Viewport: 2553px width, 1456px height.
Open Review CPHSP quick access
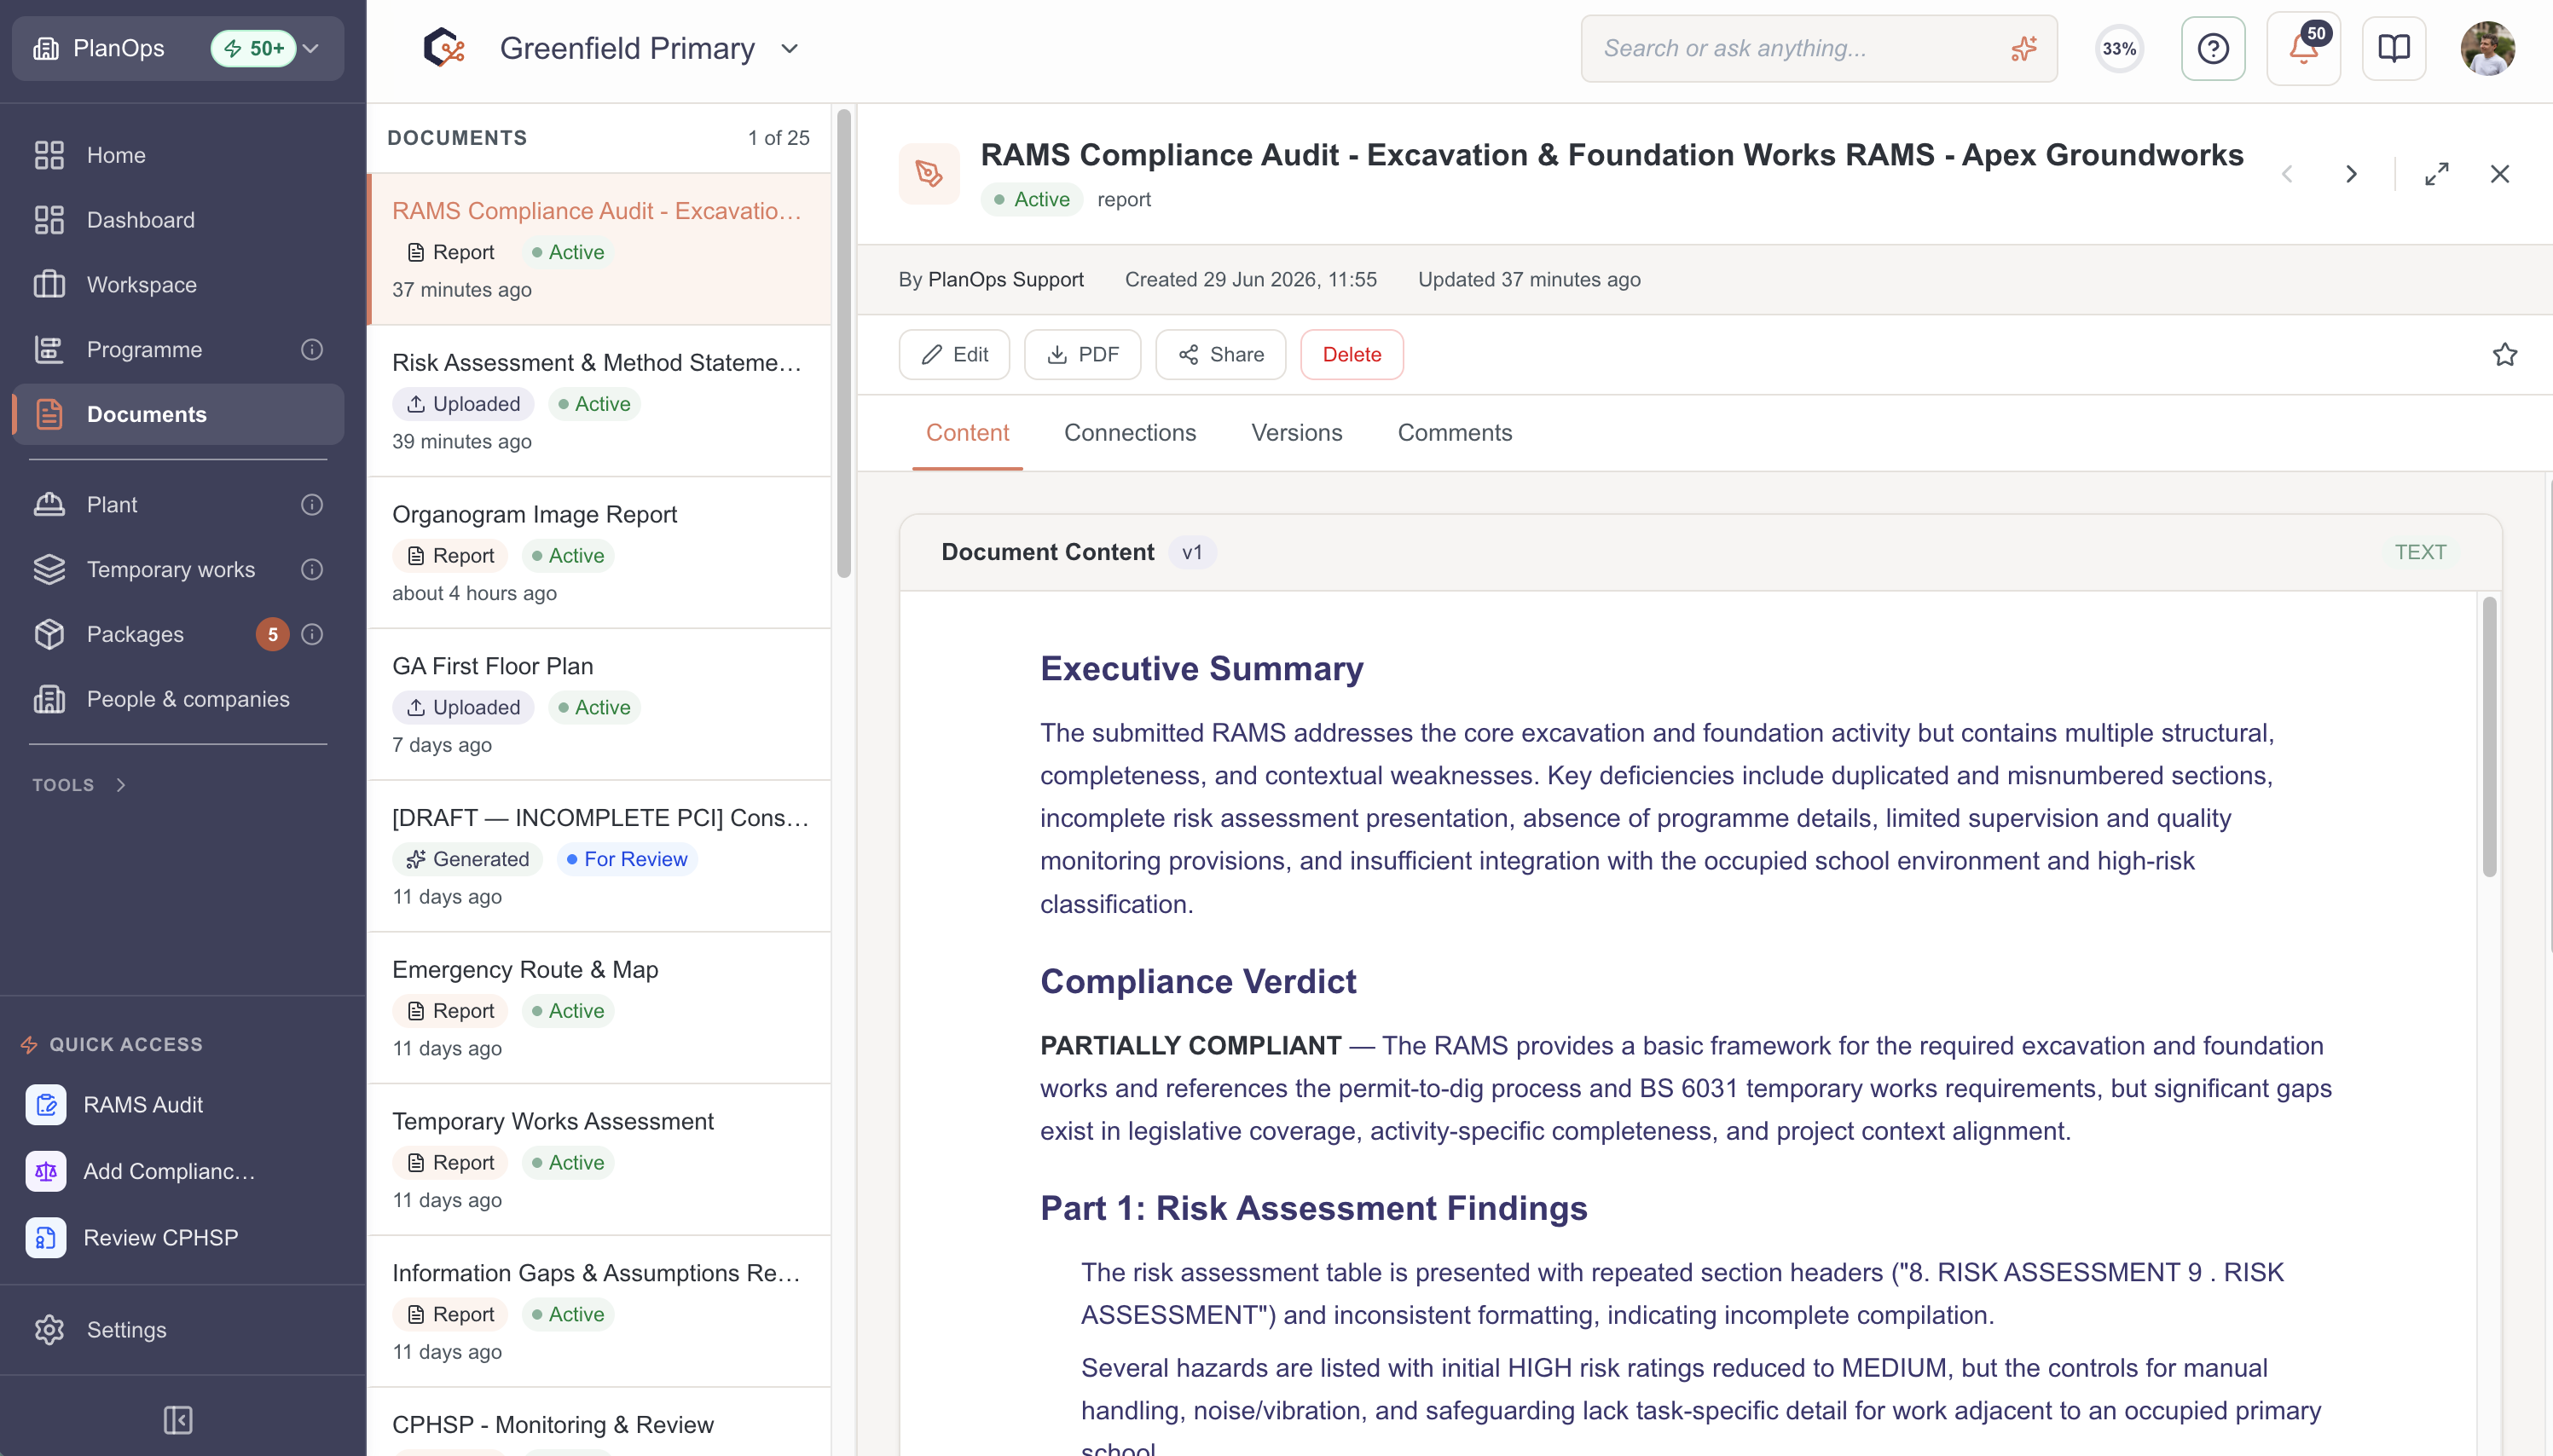click(x=178, y=1238)
